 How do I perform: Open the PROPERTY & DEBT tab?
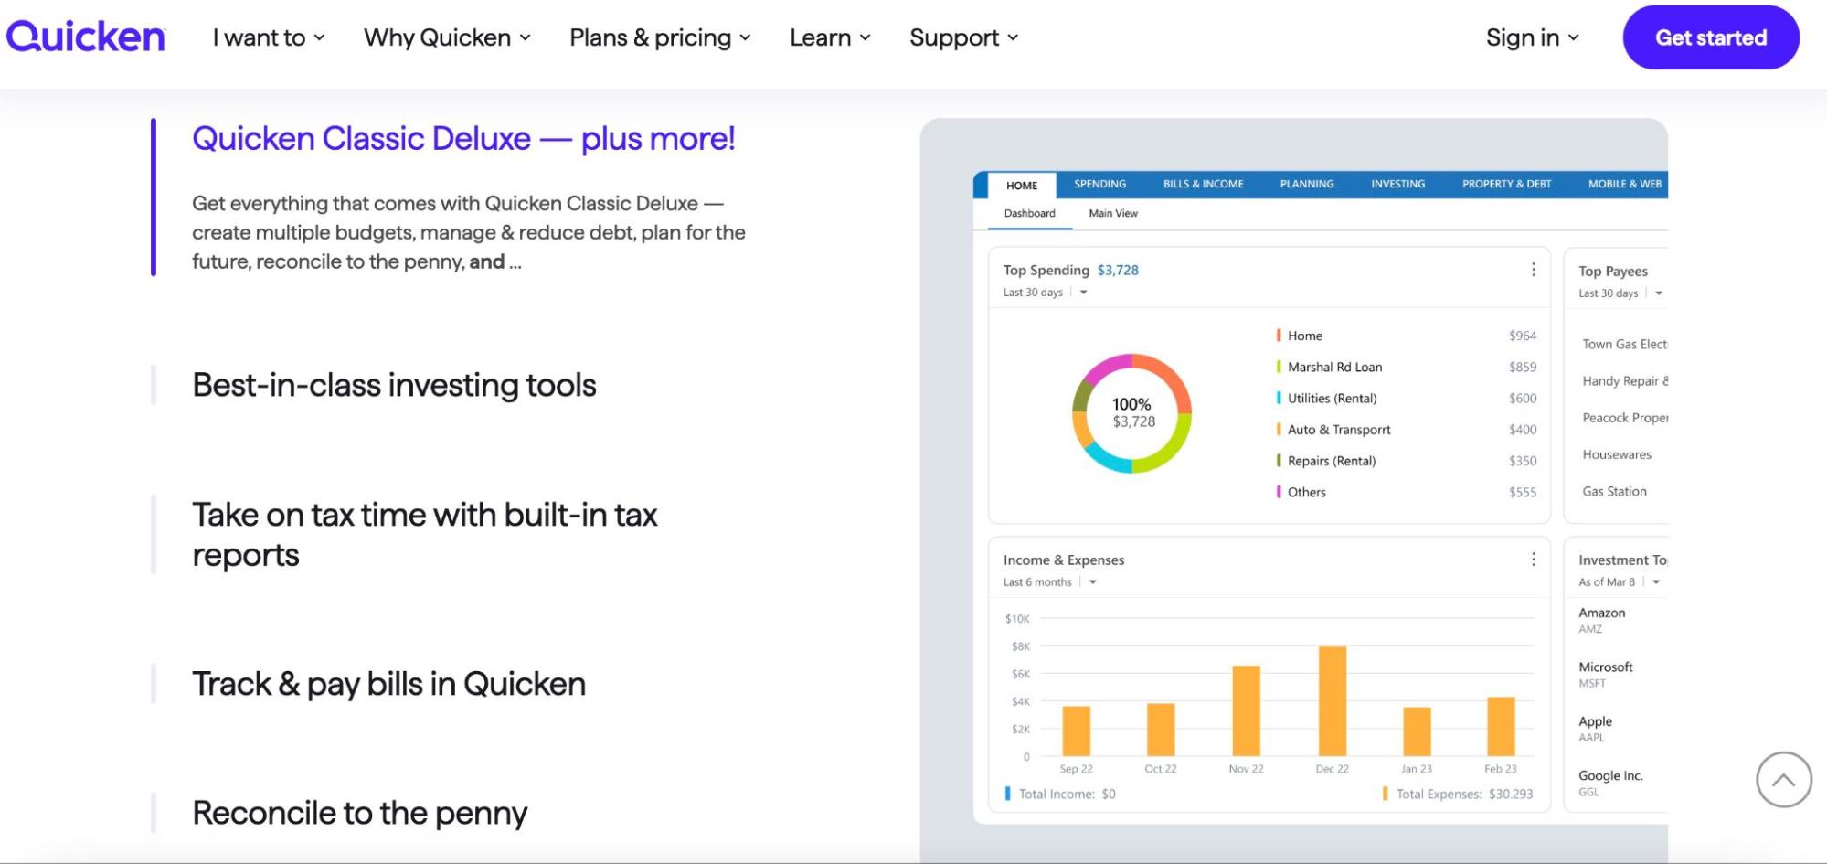pyautogui.click(x=1506, y=184)
